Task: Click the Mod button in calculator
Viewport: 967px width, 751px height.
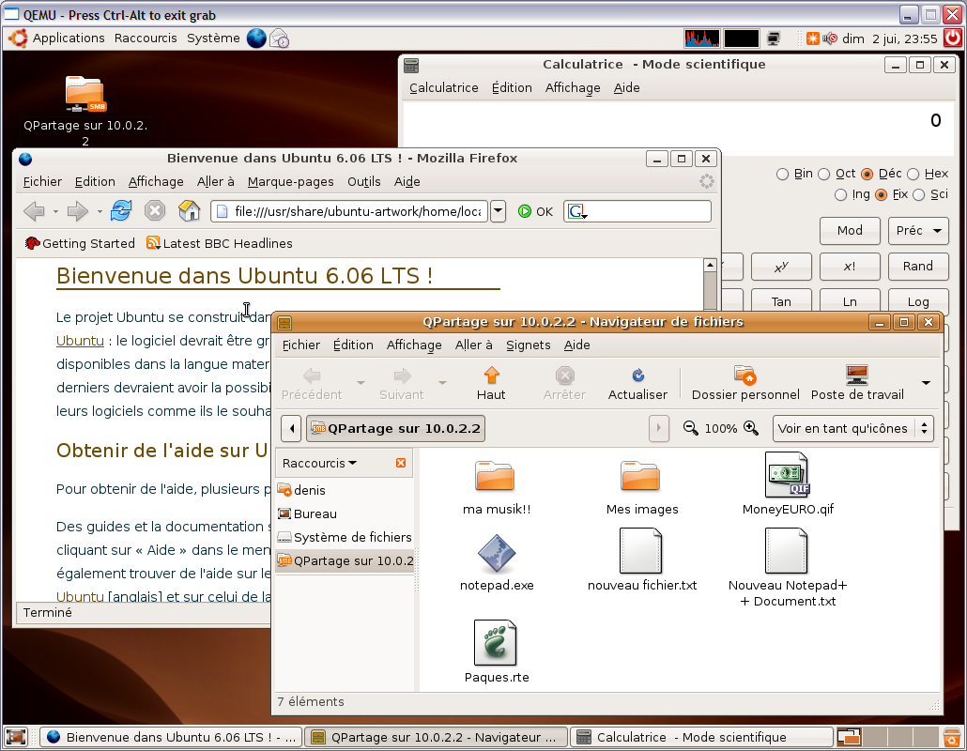Action: [x=850, y=231]
